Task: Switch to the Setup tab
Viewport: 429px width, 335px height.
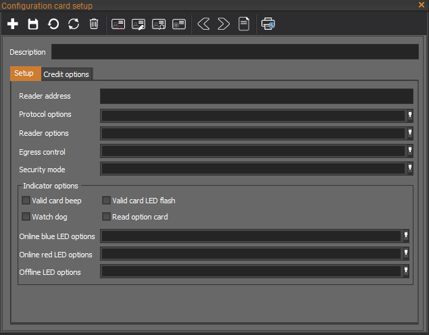Action: [x=26, y=74]
